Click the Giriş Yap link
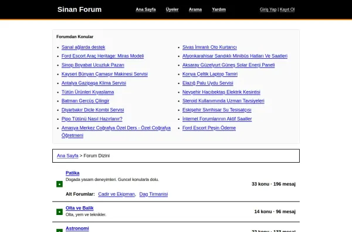 point(268,9)
